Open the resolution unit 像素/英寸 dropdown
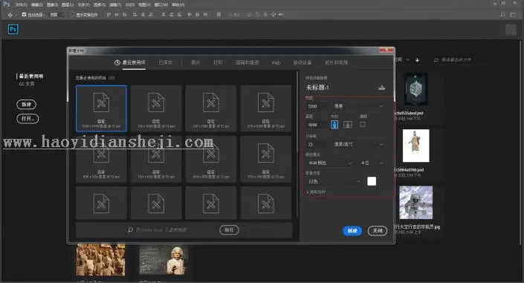 point(358,144)
